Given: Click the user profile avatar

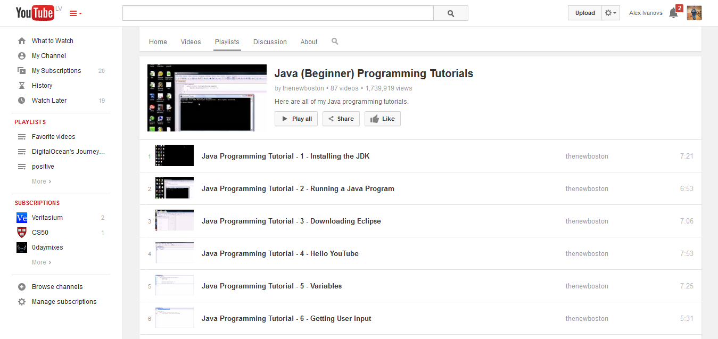Looking at the screenshot, I should (694, 13).
